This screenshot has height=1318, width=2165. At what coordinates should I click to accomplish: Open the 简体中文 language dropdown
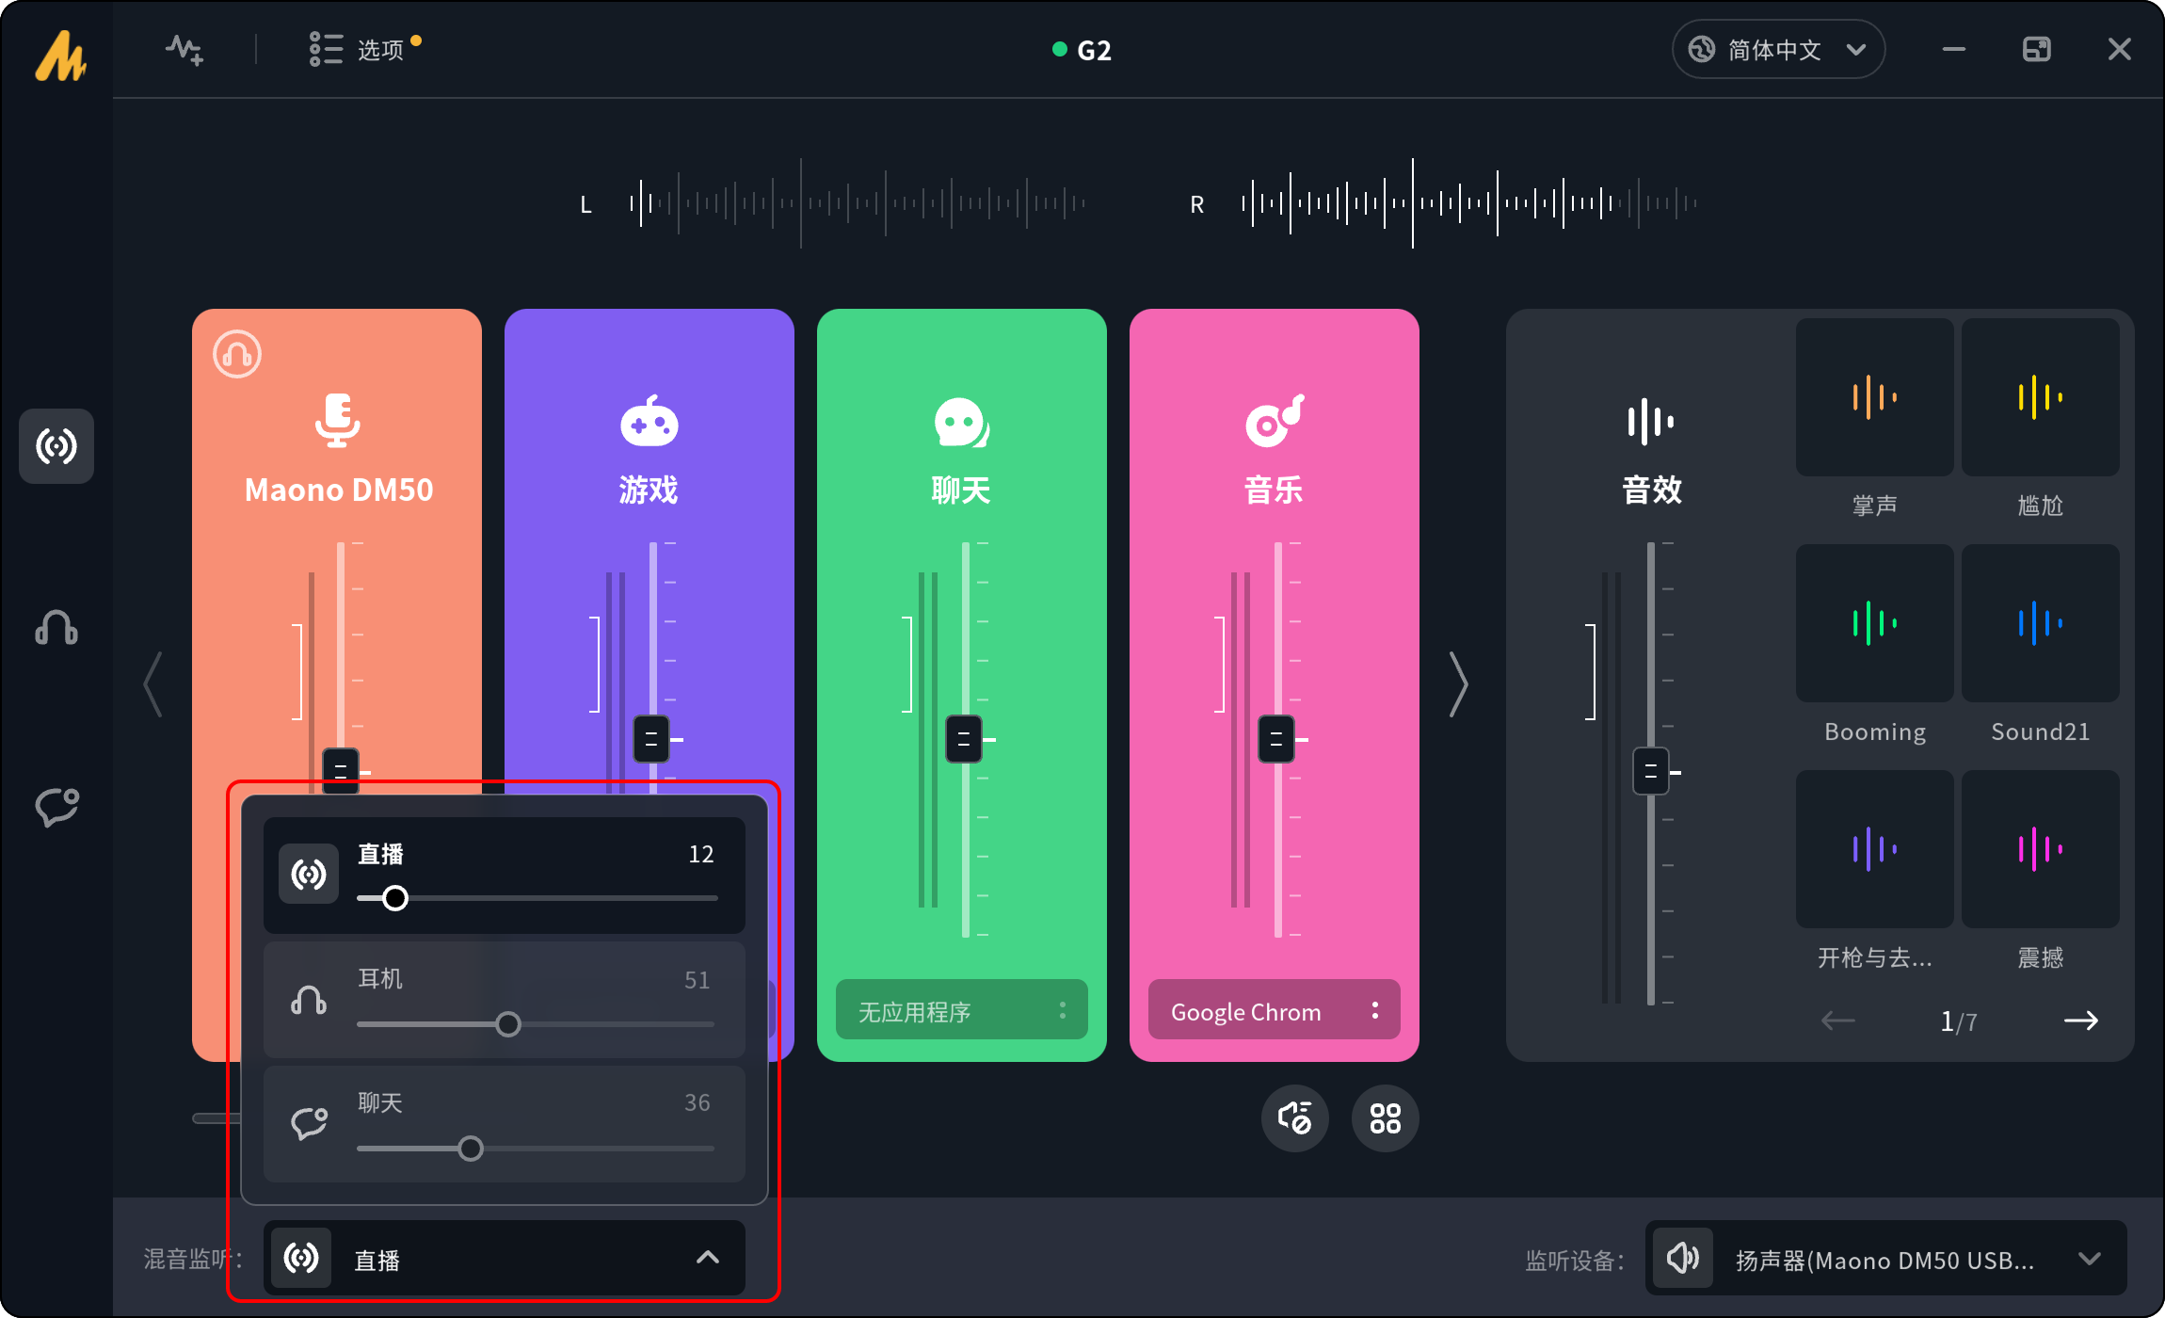tap(1777, 50)
